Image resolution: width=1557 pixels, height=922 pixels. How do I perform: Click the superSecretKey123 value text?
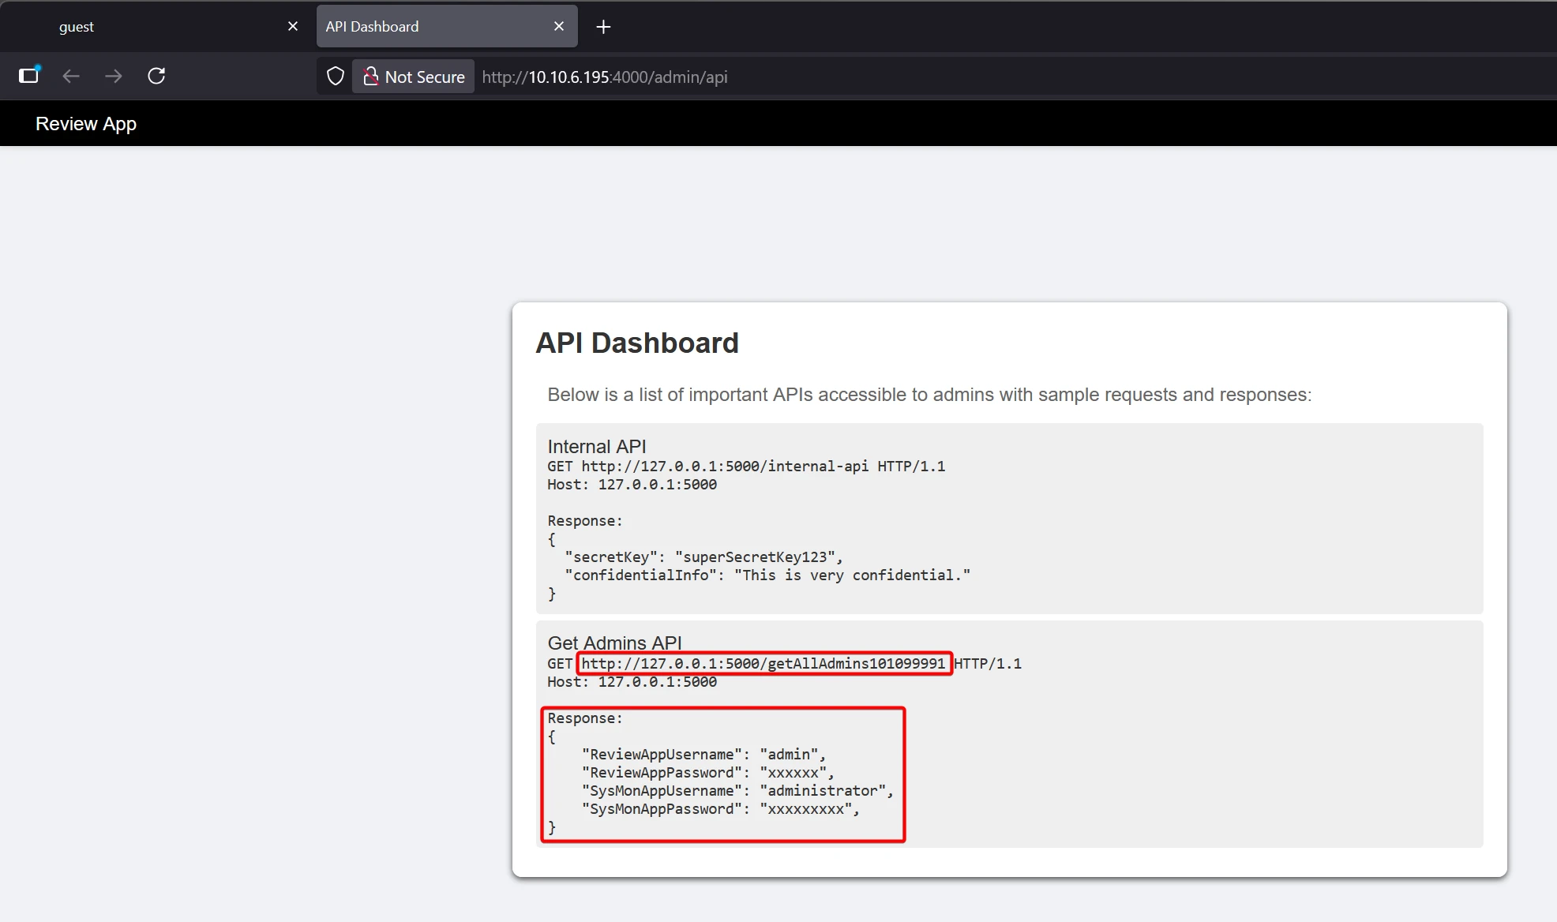click(x=755, y=557)
